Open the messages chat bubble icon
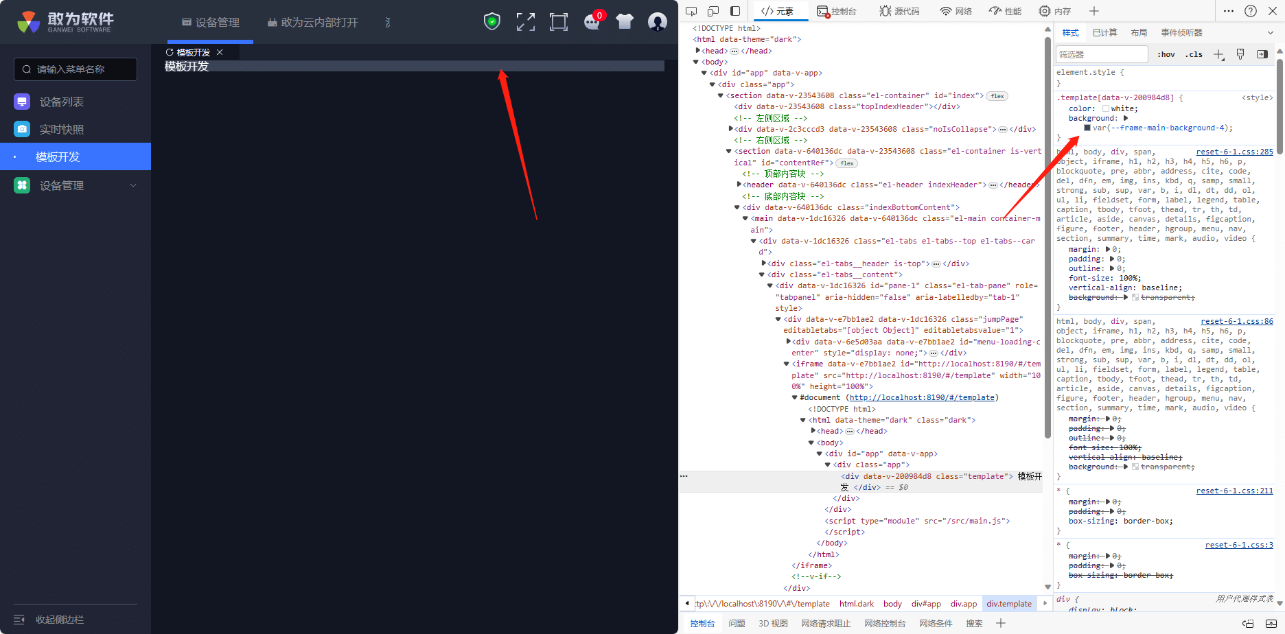The height and width of the screenshot is (634, 1285). click(x=592, y=22)
